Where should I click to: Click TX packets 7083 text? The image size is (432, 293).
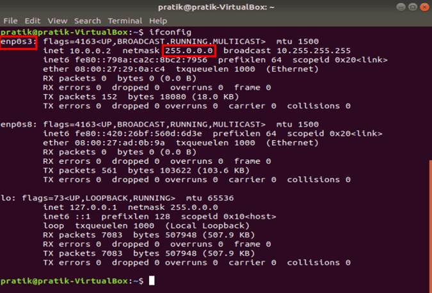coord(83,253)
